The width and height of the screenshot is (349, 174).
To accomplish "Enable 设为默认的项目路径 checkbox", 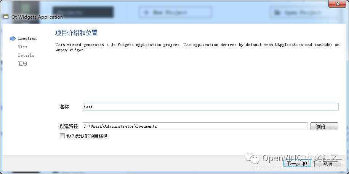I will (x=62, y=136).
